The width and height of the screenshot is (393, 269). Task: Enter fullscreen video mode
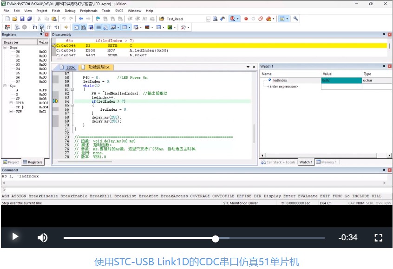(x=379, y=238)
